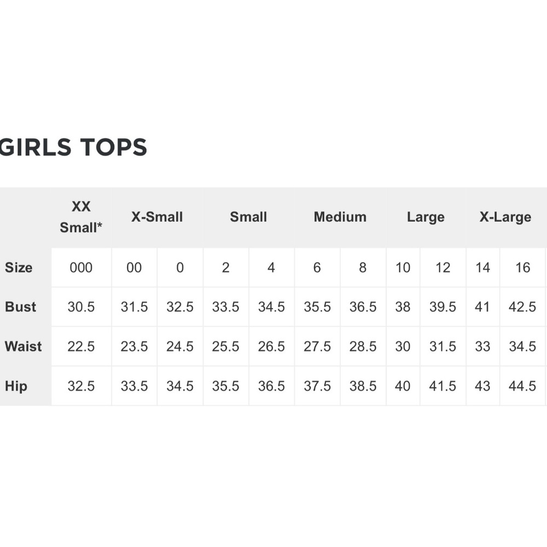
Task: Click hip value 37.5 cell
Action: (x=317, y=386)
